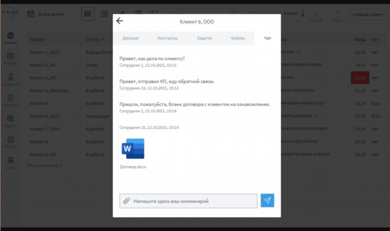Click the red 11.10 date cell

[360, 78]
